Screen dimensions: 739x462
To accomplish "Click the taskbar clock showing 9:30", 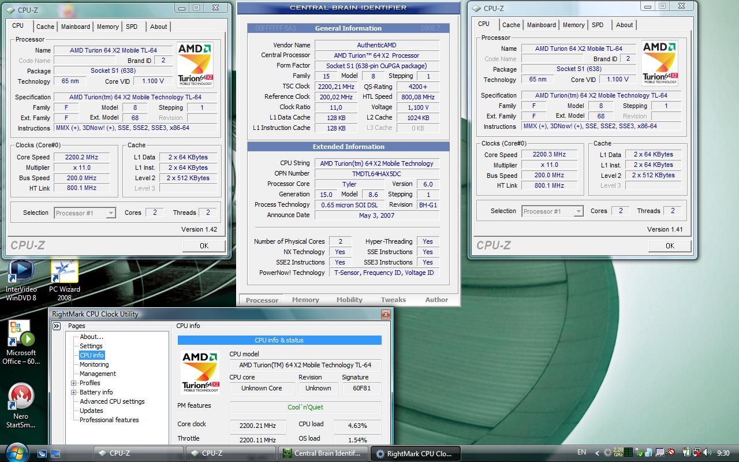I will (x=723, y=453).
